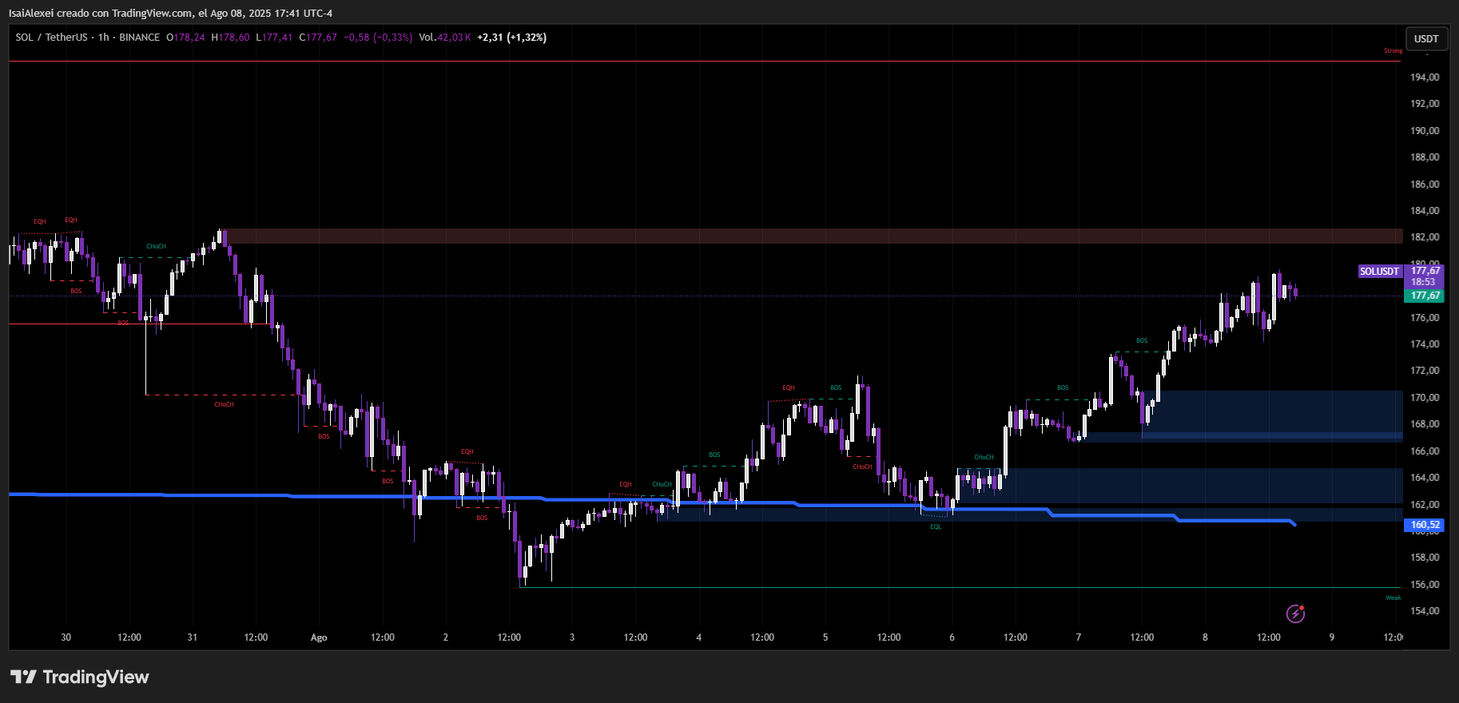This screenshot has height=703, width=1459.
Task: Click the 154,00 price axis label
Action: [x=1425, y=611]
